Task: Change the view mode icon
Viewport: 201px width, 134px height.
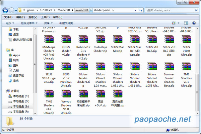Action: (x=174, y=23)
